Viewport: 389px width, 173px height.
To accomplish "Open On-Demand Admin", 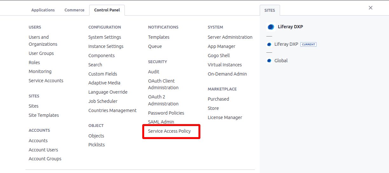I will pyautogui.click(x=227, y=74).
